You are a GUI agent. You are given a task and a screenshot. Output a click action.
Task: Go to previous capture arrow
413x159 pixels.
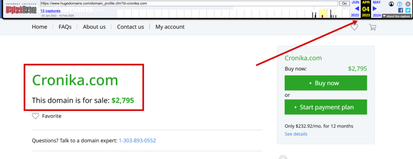pos(357,9)
